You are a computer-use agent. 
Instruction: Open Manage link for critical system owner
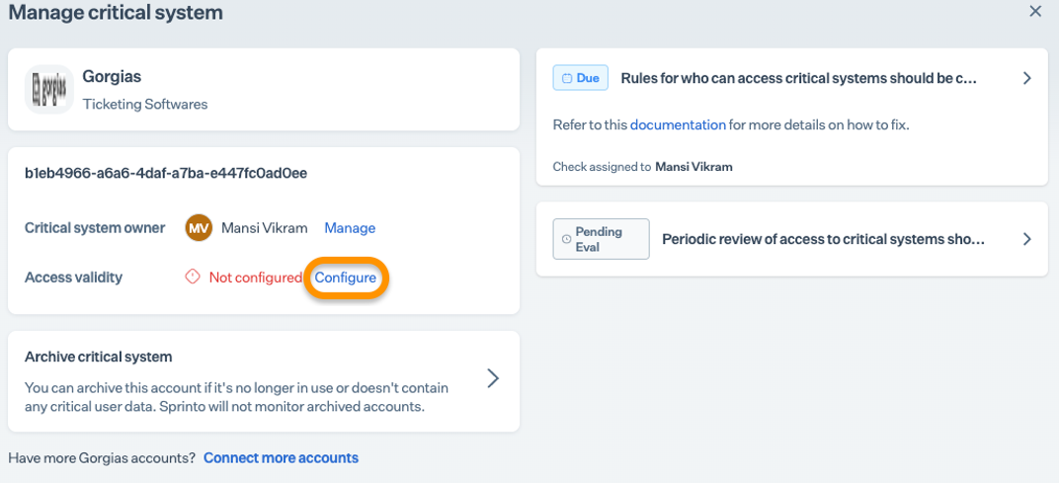350,228
